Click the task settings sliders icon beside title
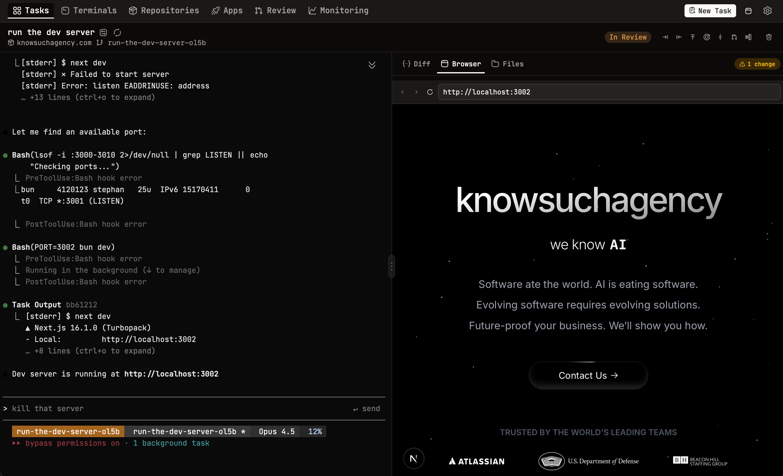 tap(103, 32)
